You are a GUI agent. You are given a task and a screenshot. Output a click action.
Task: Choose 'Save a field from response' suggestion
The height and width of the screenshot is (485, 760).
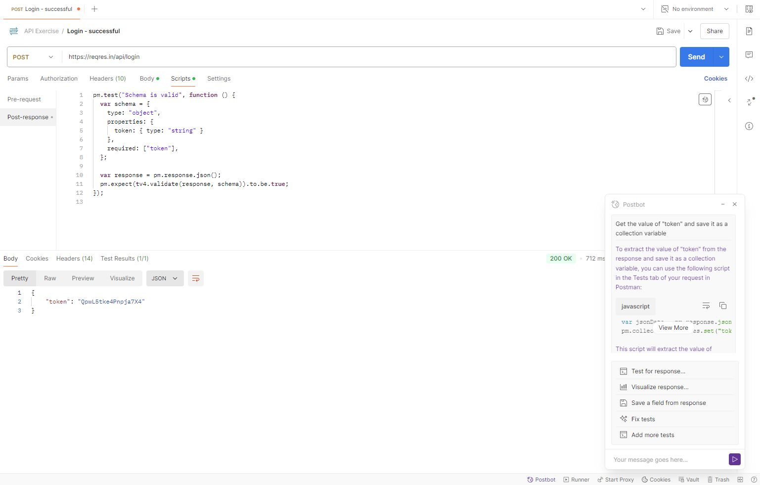pos(668,403)
